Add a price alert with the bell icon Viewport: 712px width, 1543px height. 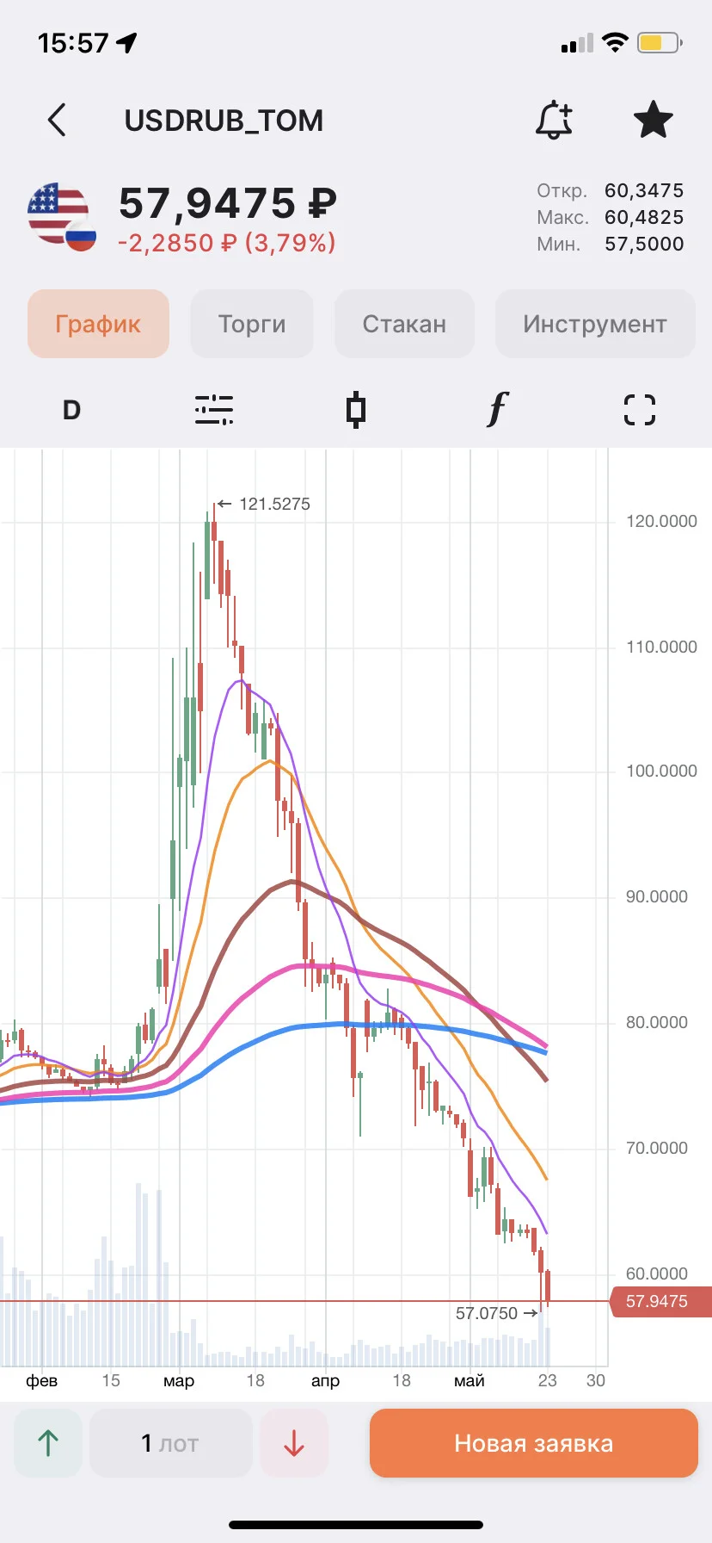[554, 120]
